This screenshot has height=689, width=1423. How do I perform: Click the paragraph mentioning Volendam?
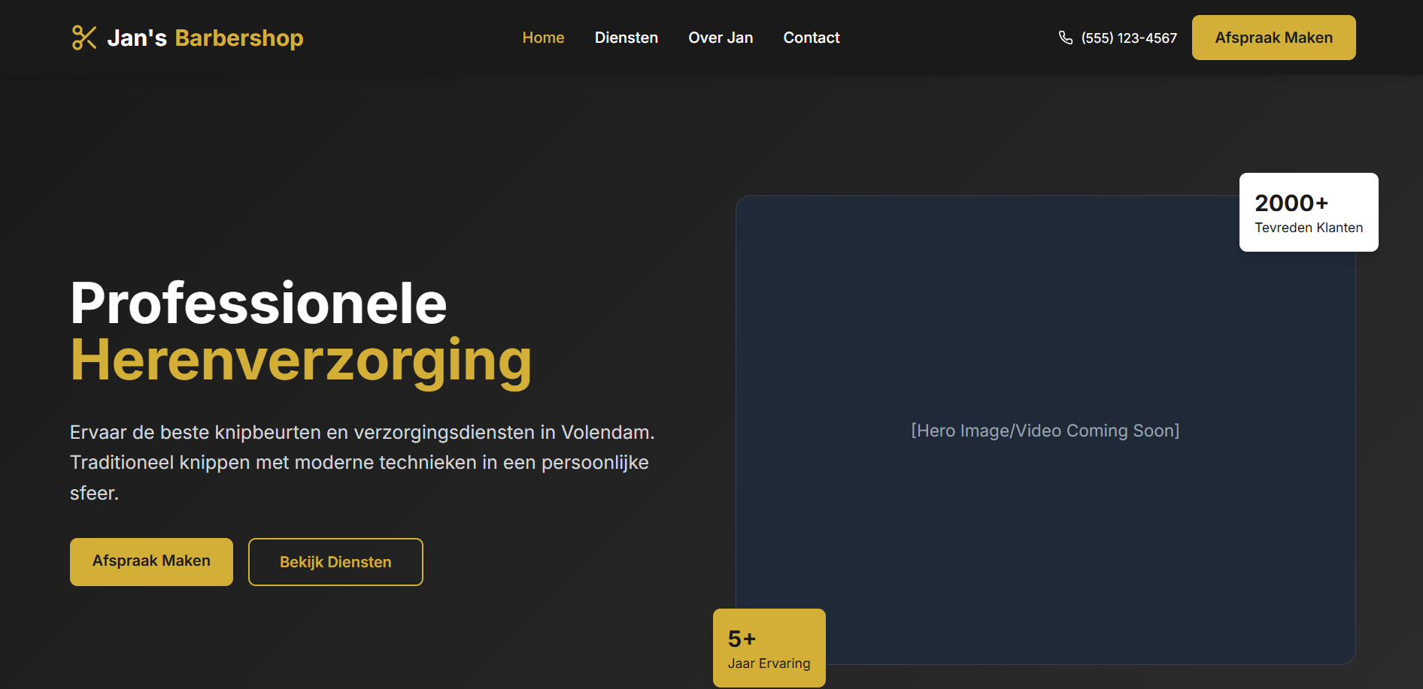click(x=361, y=462)
